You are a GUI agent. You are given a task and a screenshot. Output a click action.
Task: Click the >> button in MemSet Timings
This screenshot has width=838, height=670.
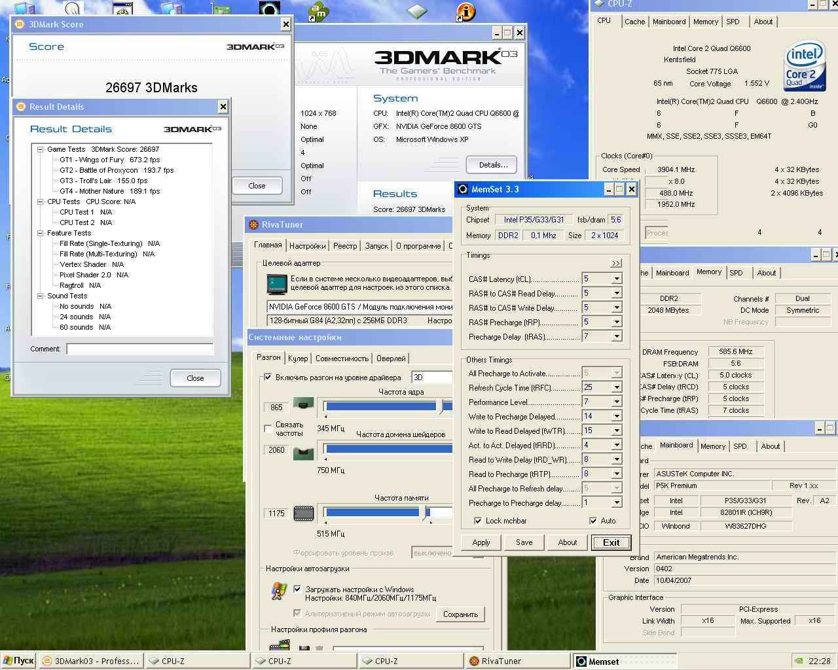tap(616, 263)
